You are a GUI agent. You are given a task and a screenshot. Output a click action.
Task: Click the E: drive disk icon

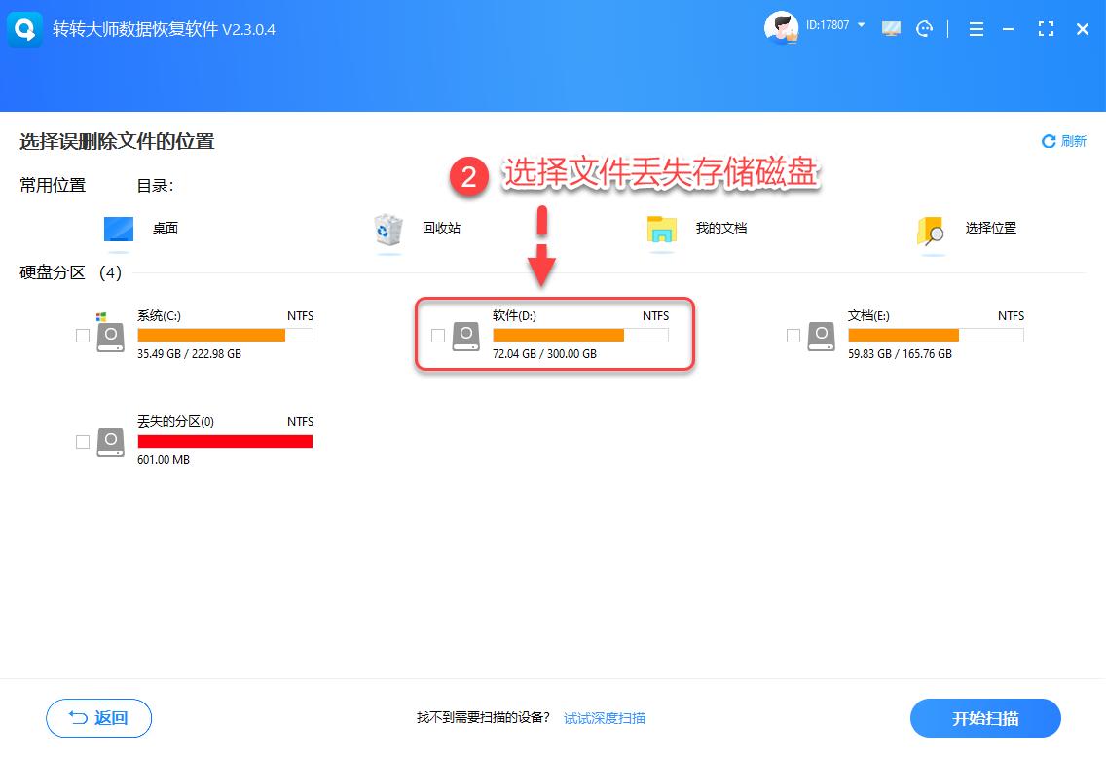tap(822, 337)
